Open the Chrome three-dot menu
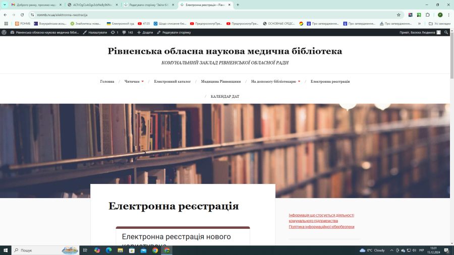The image size is (454, 255). click(449, 15)
